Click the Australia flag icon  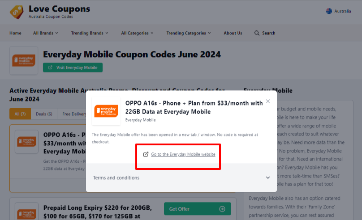[329, 11]
